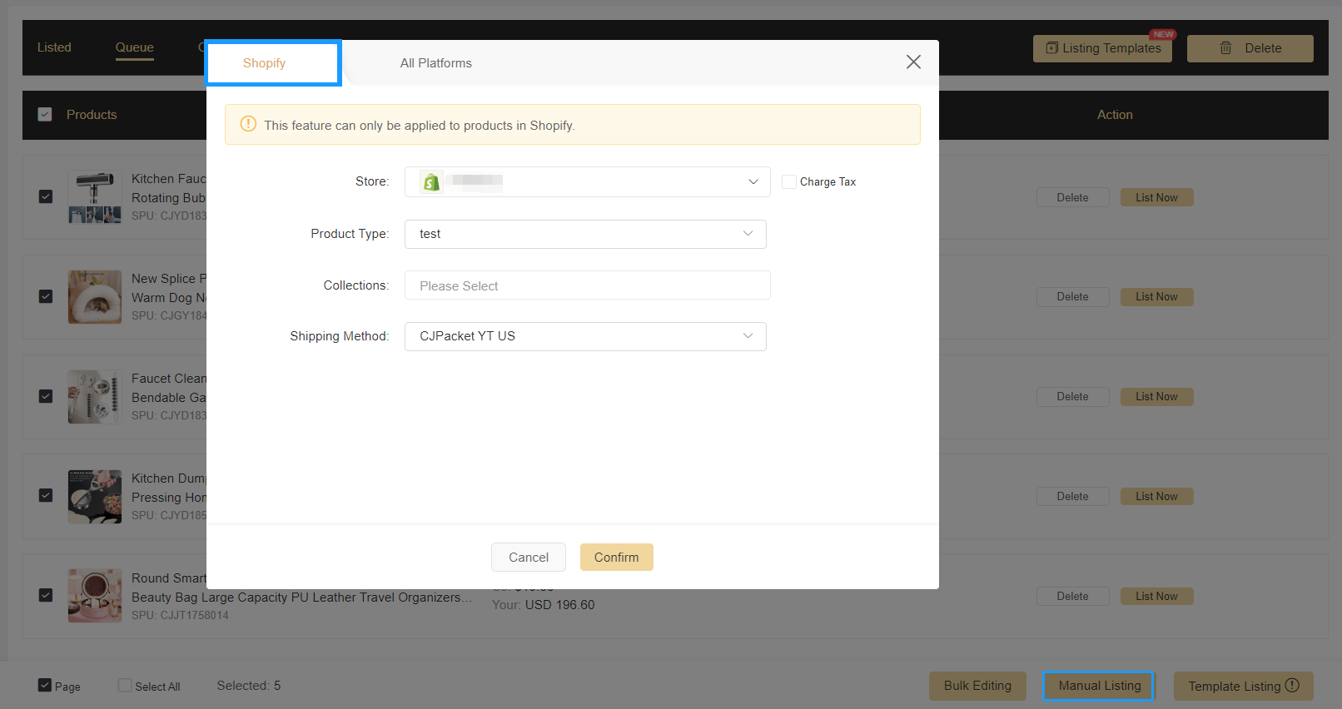Click the Confirm button
Viewport: 1342px width, 709px height.
[617, 558]
